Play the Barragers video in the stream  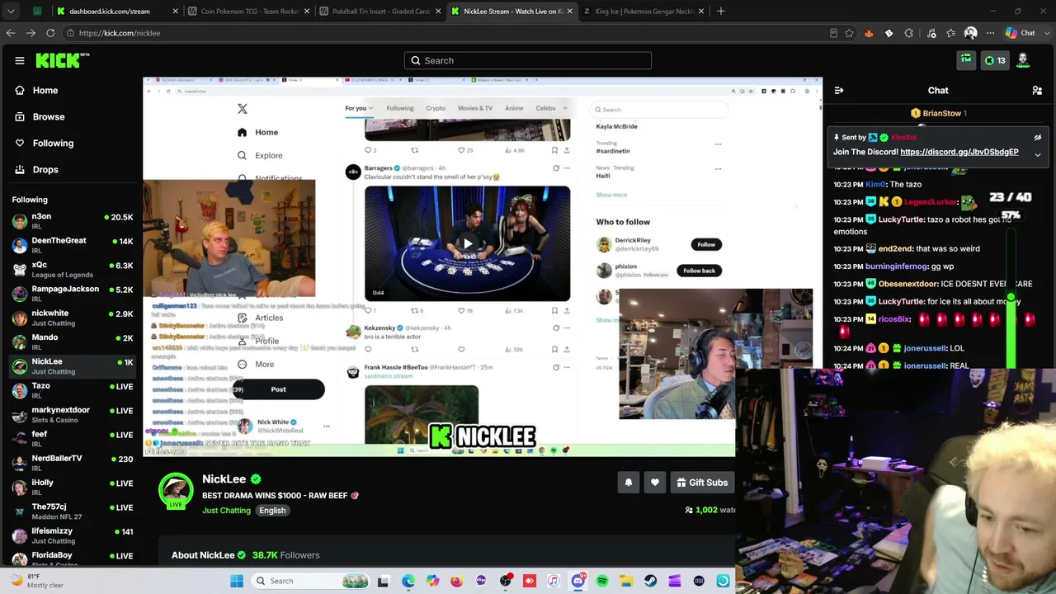tap(467, 243)
